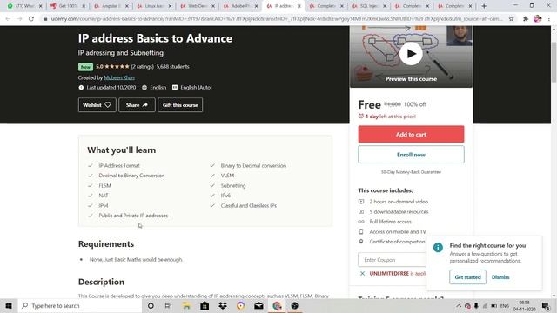Bookmark this page with star icon
The height and width of the screenshot is (313, 557).
511,19
